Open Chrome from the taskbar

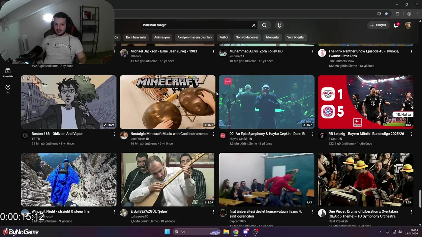(236, 232)
